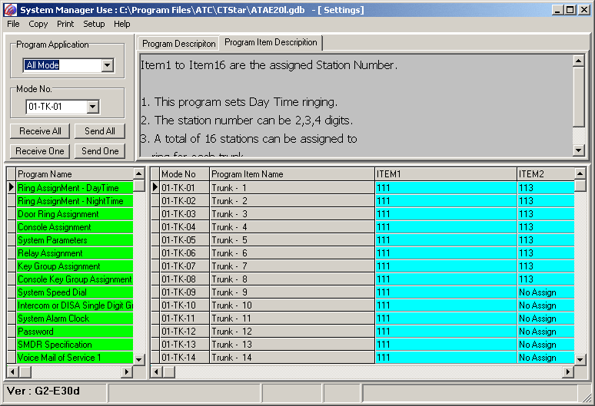Click the 01-TK-12 mode cell
This screenshot has width=595, height=406.
tap(184, 332)
